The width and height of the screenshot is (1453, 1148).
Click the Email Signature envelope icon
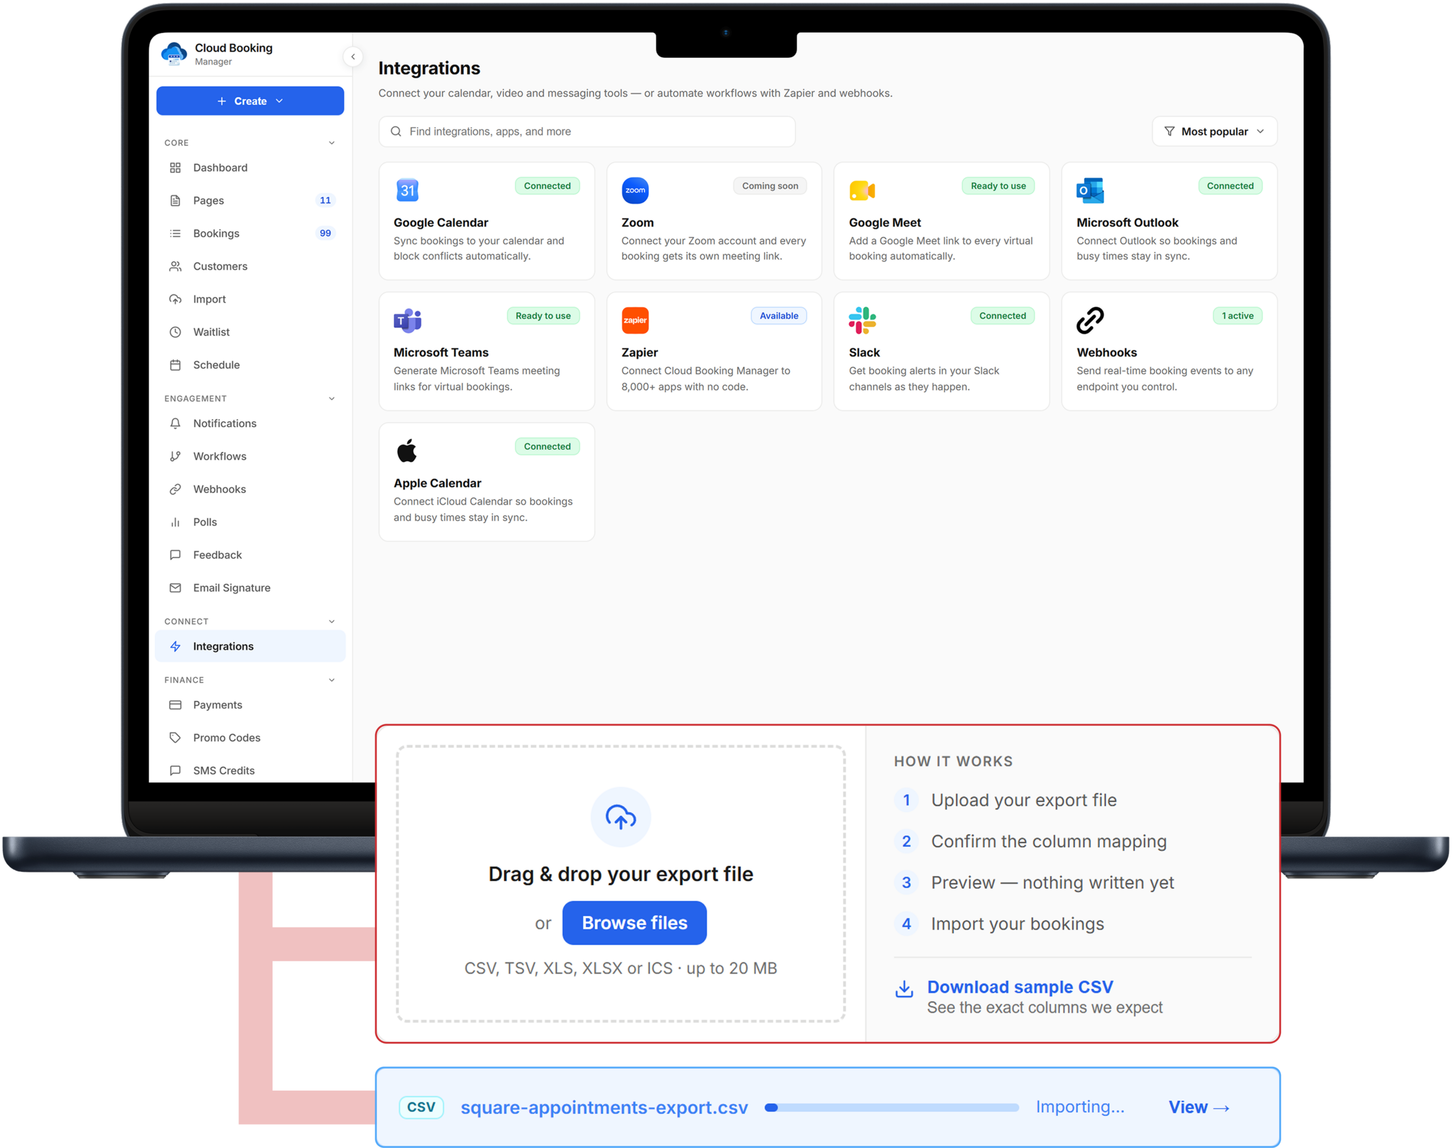coord(175,588)
